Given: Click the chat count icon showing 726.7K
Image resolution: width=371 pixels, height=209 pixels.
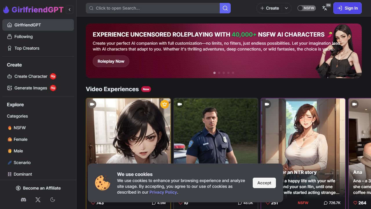Looking at the screenshot, I should pyautogui.click(x=325, y=203).
